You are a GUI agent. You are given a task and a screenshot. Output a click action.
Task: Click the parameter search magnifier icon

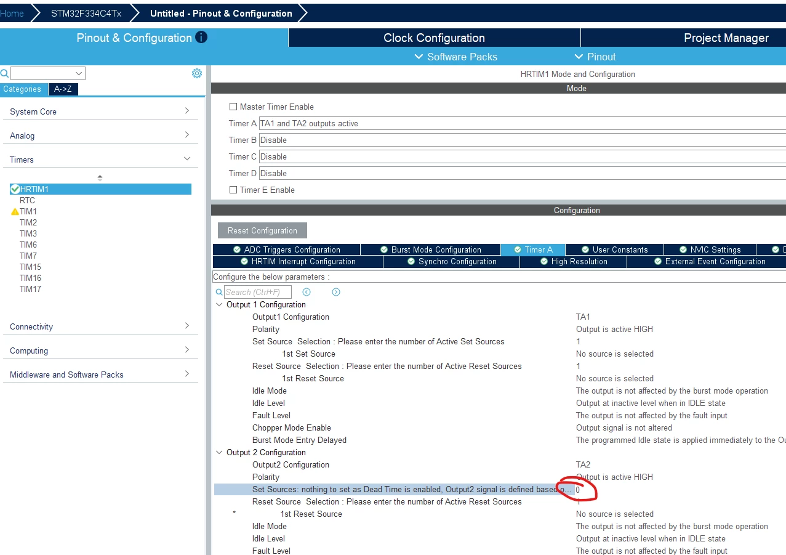coord(219,292)
